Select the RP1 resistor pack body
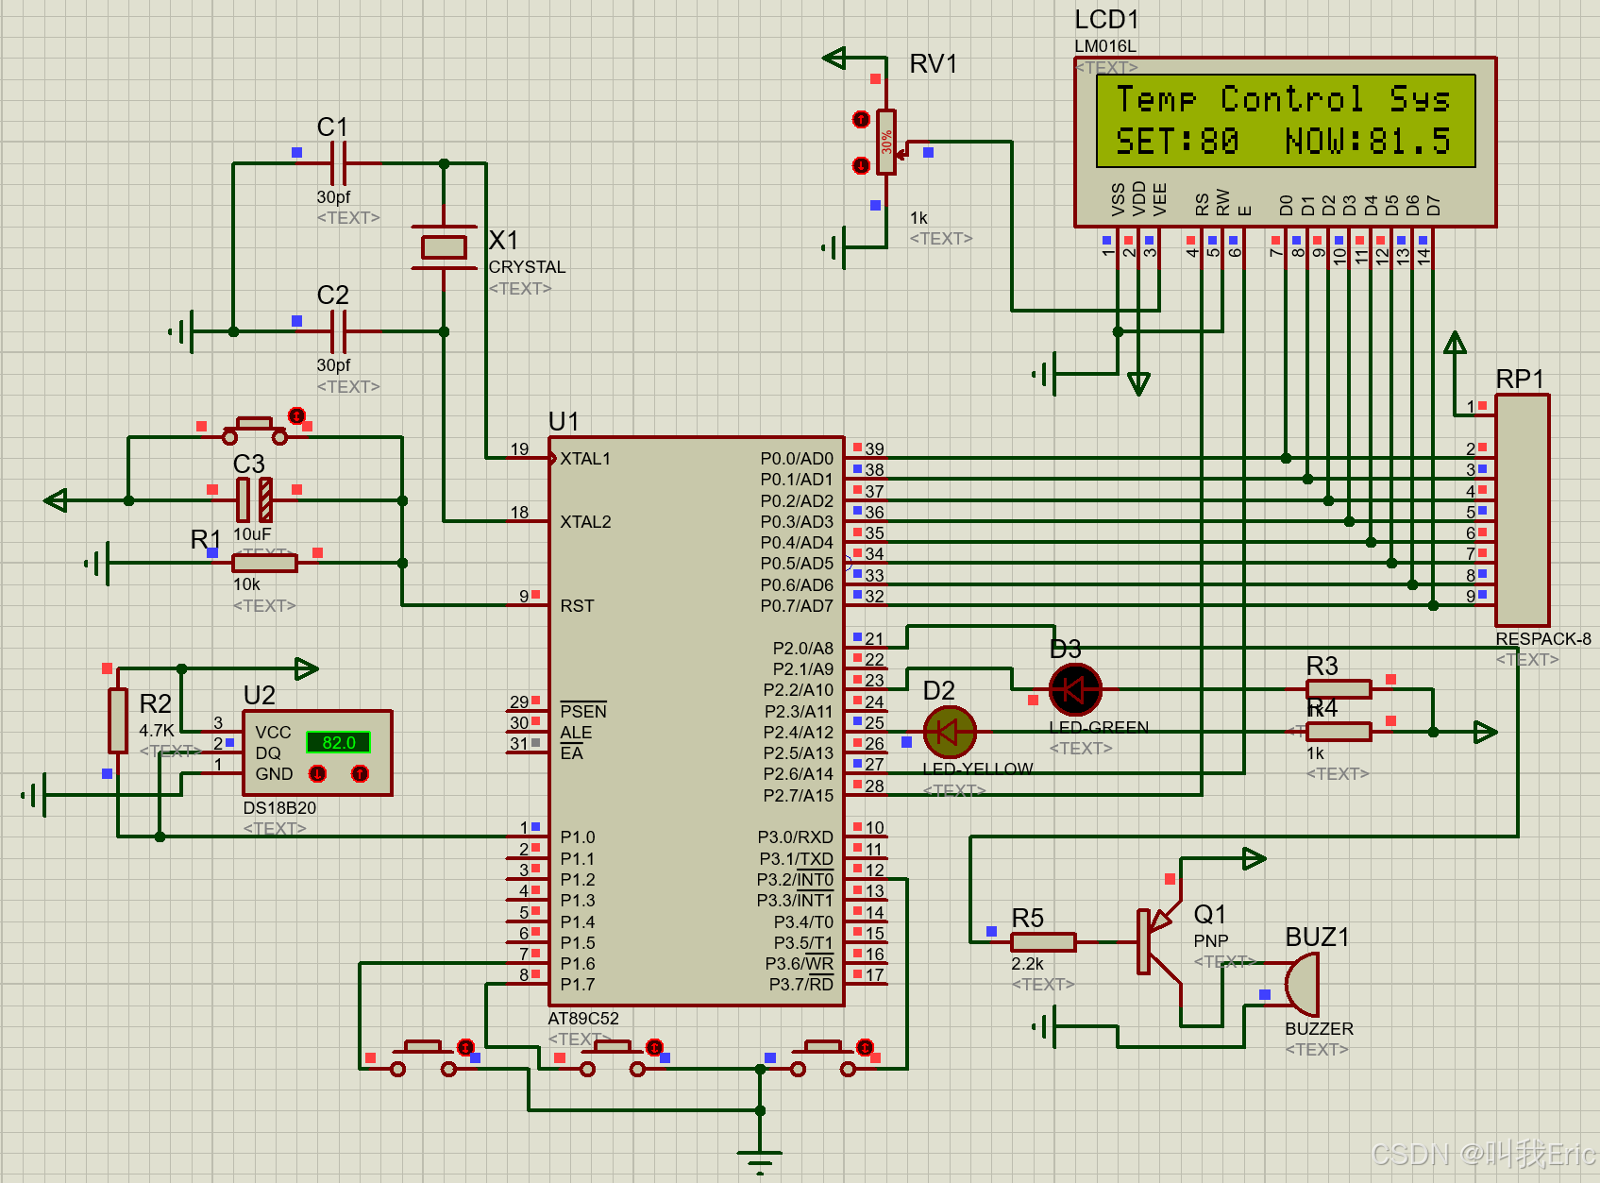1600x1183 pixels. pos(1522,510)
